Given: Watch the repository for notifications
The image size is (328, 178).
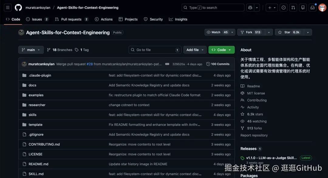Looking at the screenshot, I should [x=217, y=32].
